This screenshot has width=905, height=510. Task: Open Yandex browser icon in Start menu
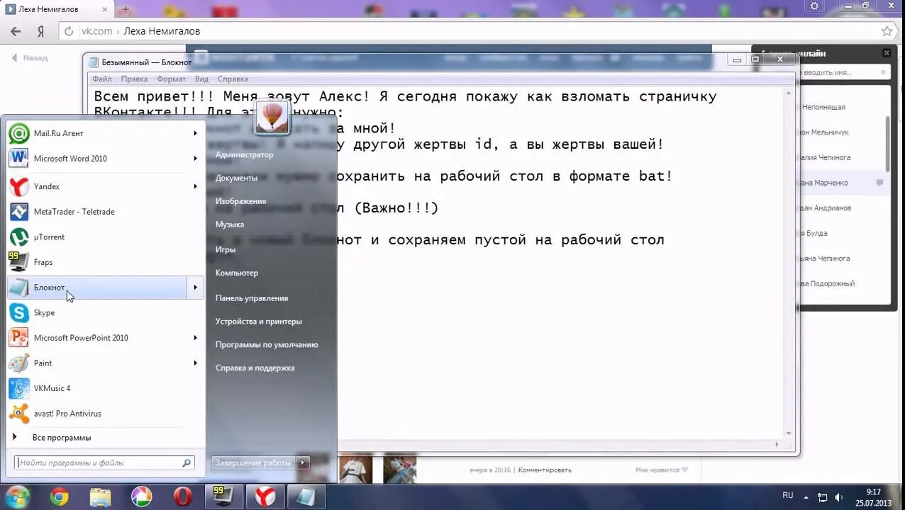click(19, 186)
